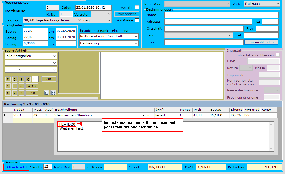
Task: Toggle the Vor.Preise checkbox
Action: coord(137,20)
